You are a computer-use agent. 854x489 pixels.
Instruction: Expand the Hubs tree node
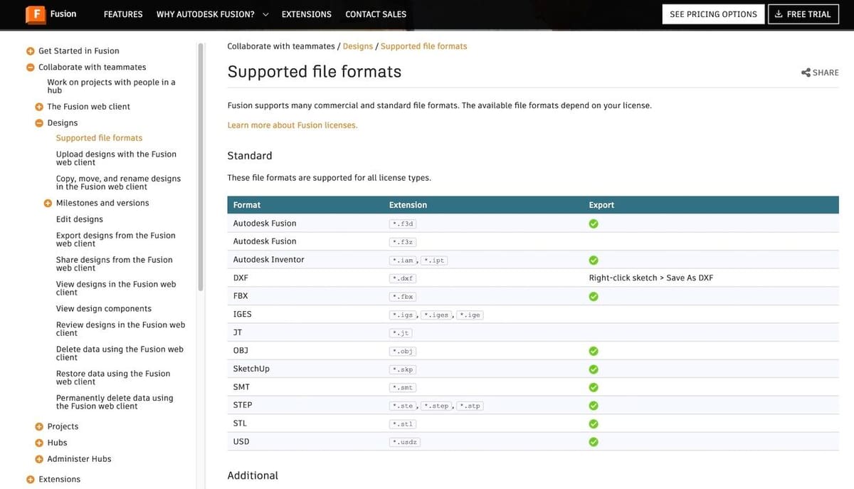pos(39,443)
